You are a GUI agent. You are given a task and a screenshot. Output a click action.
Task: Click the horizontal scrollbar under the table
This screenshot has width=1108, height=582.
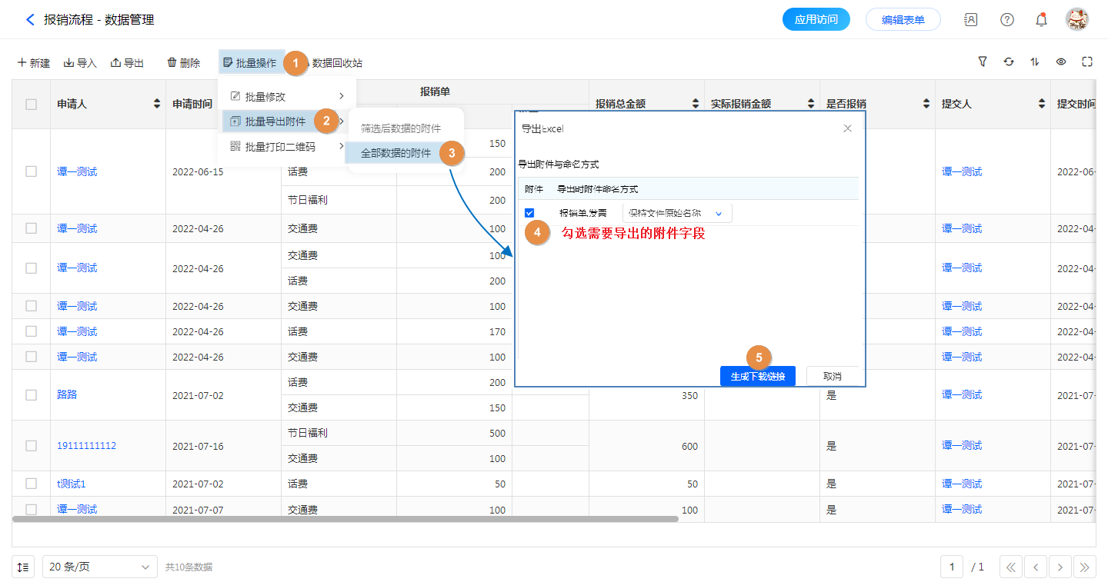(345, 519)
